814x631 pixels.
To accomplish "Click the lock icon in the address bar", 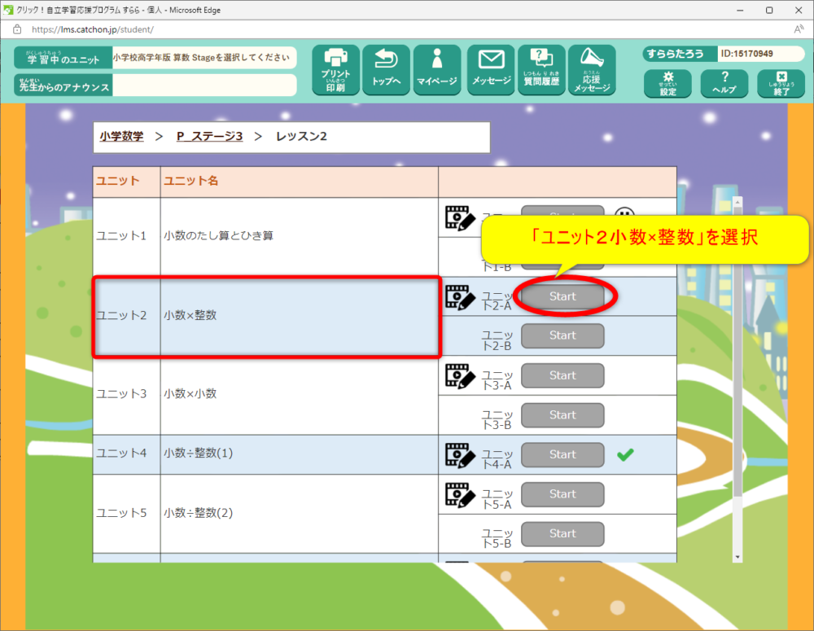I will coord(17,29).
